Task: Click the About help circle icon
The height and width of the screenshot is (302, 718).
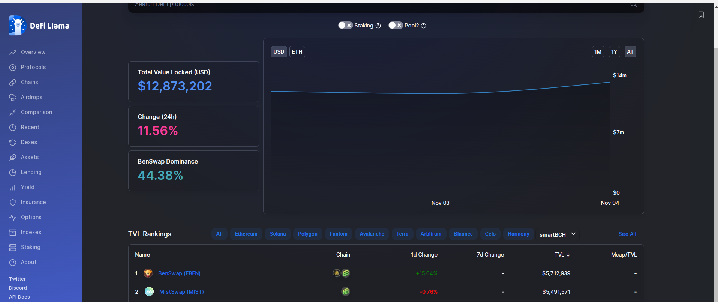Action: click(13, 262)
